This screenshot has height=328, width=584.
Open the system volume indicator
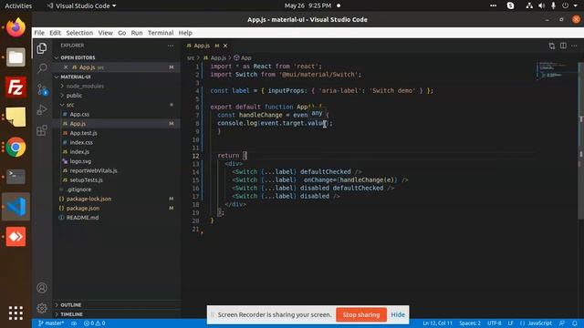pyautogui.click(x=541, y=5)
